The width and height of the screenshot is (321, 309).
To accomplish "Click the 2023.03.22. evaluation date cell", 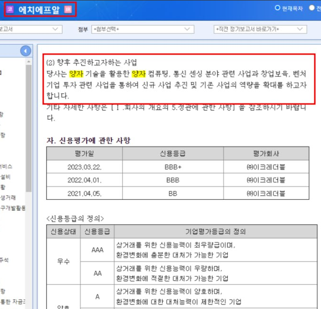I will (85, 167).
